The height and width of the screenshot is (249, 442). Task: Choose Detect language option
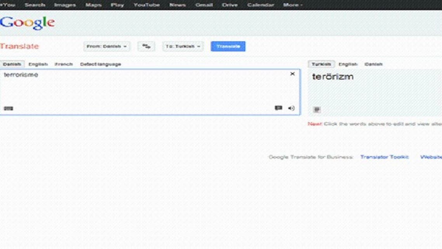pos(100,64)
